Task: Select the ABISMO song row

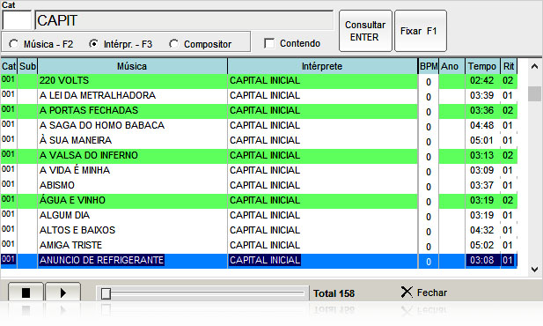Action: point(259,185)
